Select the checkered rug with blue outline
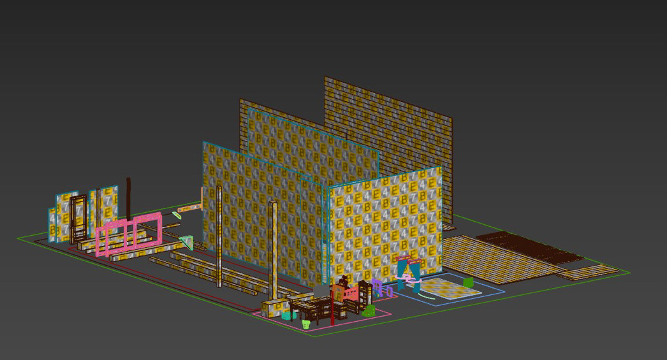The height and width of the screenshot is (360, 667). tap(443, 289)
